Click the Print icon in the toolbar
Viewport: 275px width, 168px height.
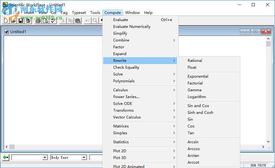38,21
